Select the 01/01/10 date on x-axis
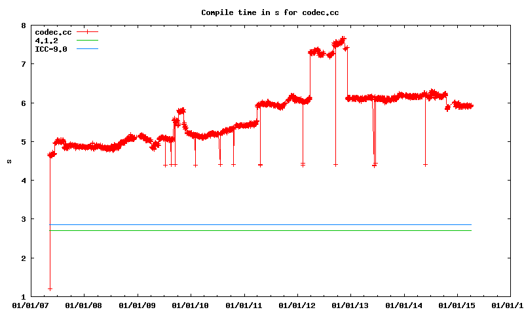The width and height of the screenshot is (524, 314). (x=191, y=305)
